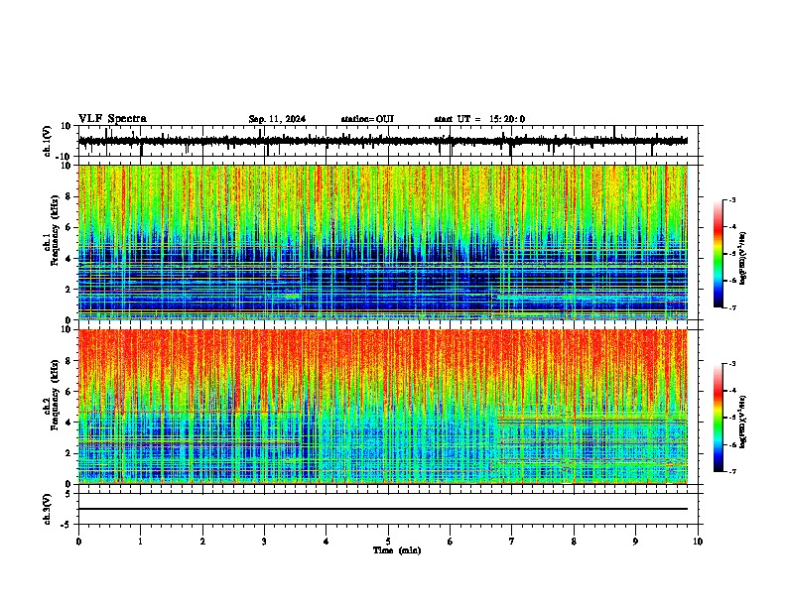This screenshot has height=607, width=786.
Task: Click the ch.1 "Frequency (kHz)" axis label
Action: 55,231
